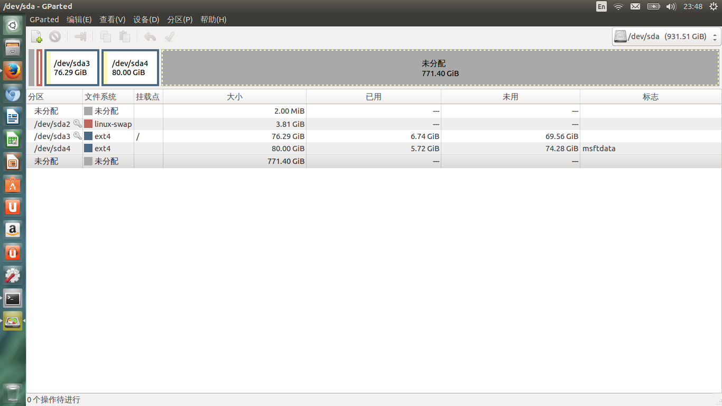Click the battery indicator in top panel
This screenshot has height=406, width=722.
click(x=654, y=6)
